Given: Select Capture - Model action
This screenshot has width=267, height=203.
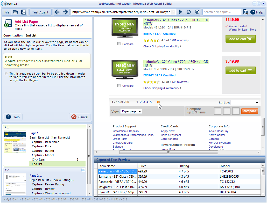Looking at the screenshot, I should [43, 155].
